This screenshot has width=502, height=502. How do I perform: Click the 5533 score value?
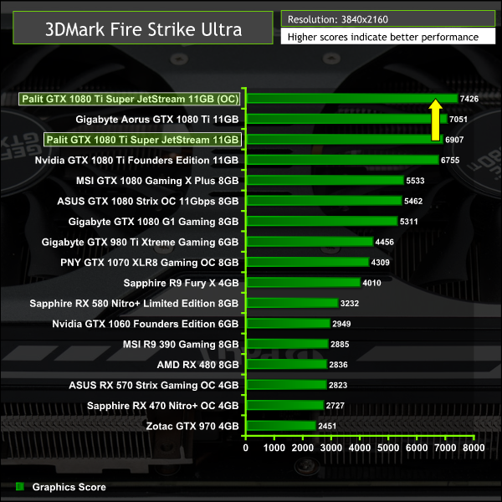(x=415, y=181)
